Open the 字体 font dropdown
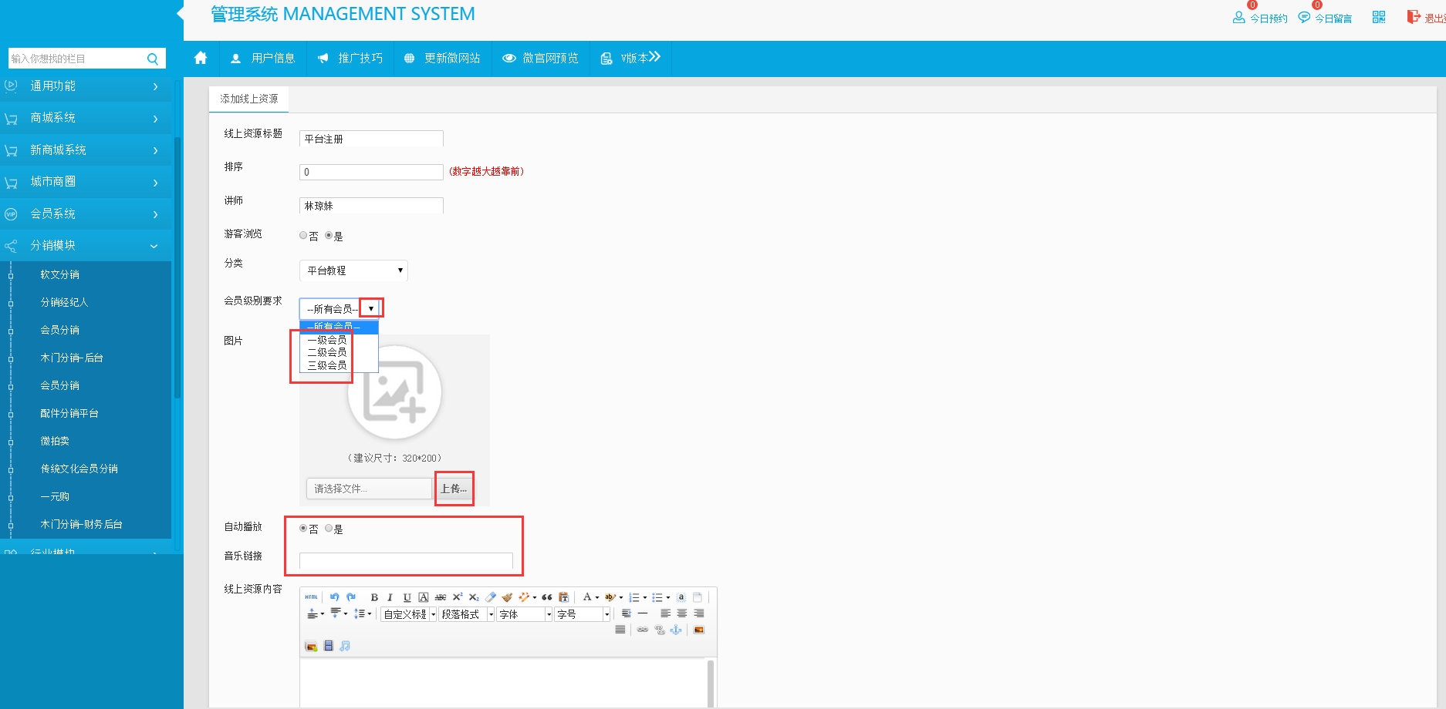This screenshot has width=1446, height=709. point(525,614)
